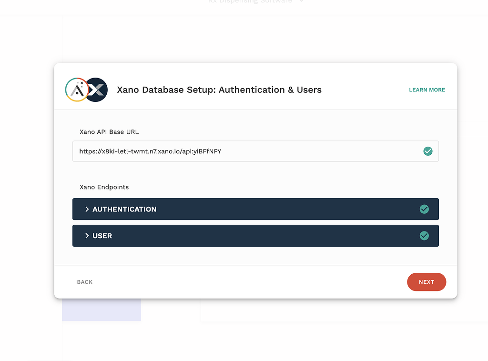Click the chevron icon on the USER bar
This screenshot has height=361, width=488.
pyautogui.click(x=87, y=235)
